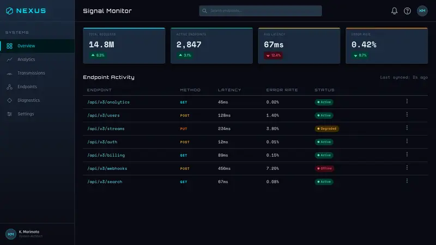This screenshot has height=245, width=436.
Task: Click the Signal Monitor page title
Action: pos(107,11)
